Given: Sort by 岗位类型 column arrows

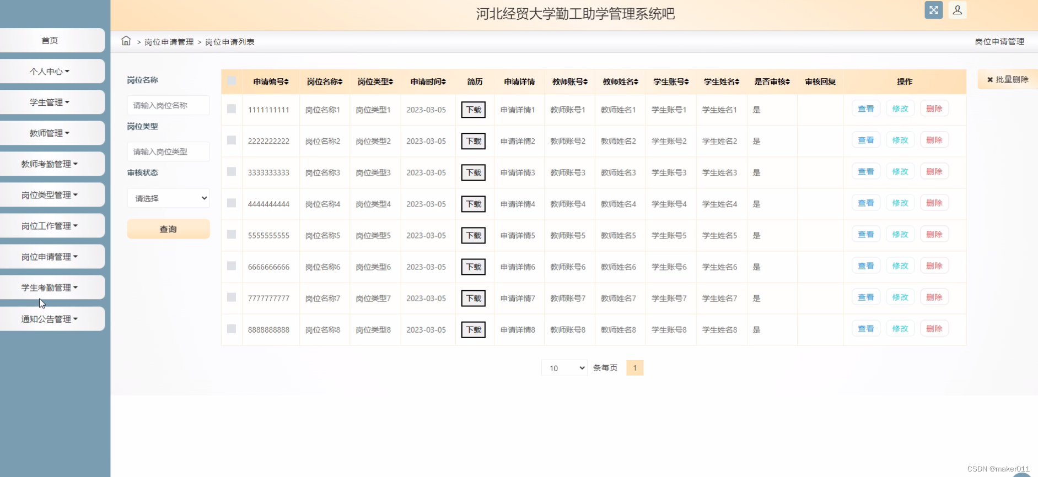Looking at the screenshot, I should (x=391, y=82).
